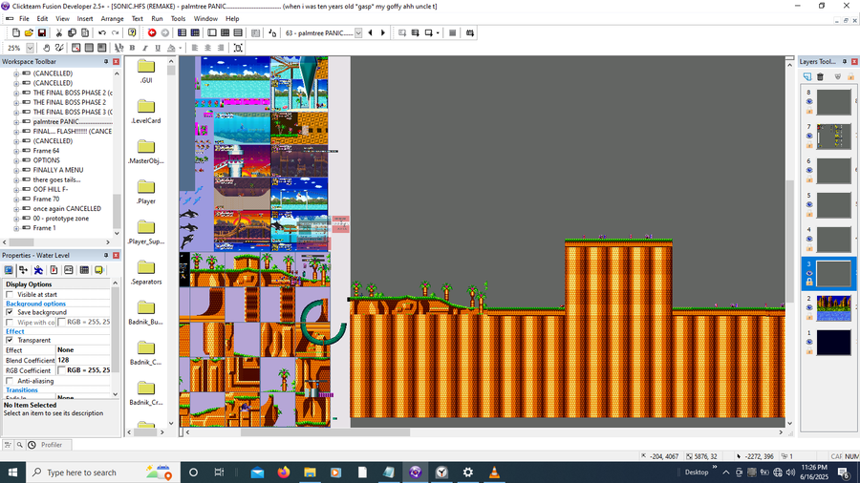Expand the Frame 64 tree node
Viewport: 860px width, 483px height.
[16, 151]
